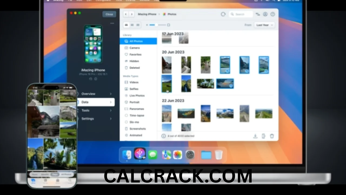Delete the selection with the trash icon
Image resolution: width=346 pixels, height=195 pixels.
pos(272,136)
